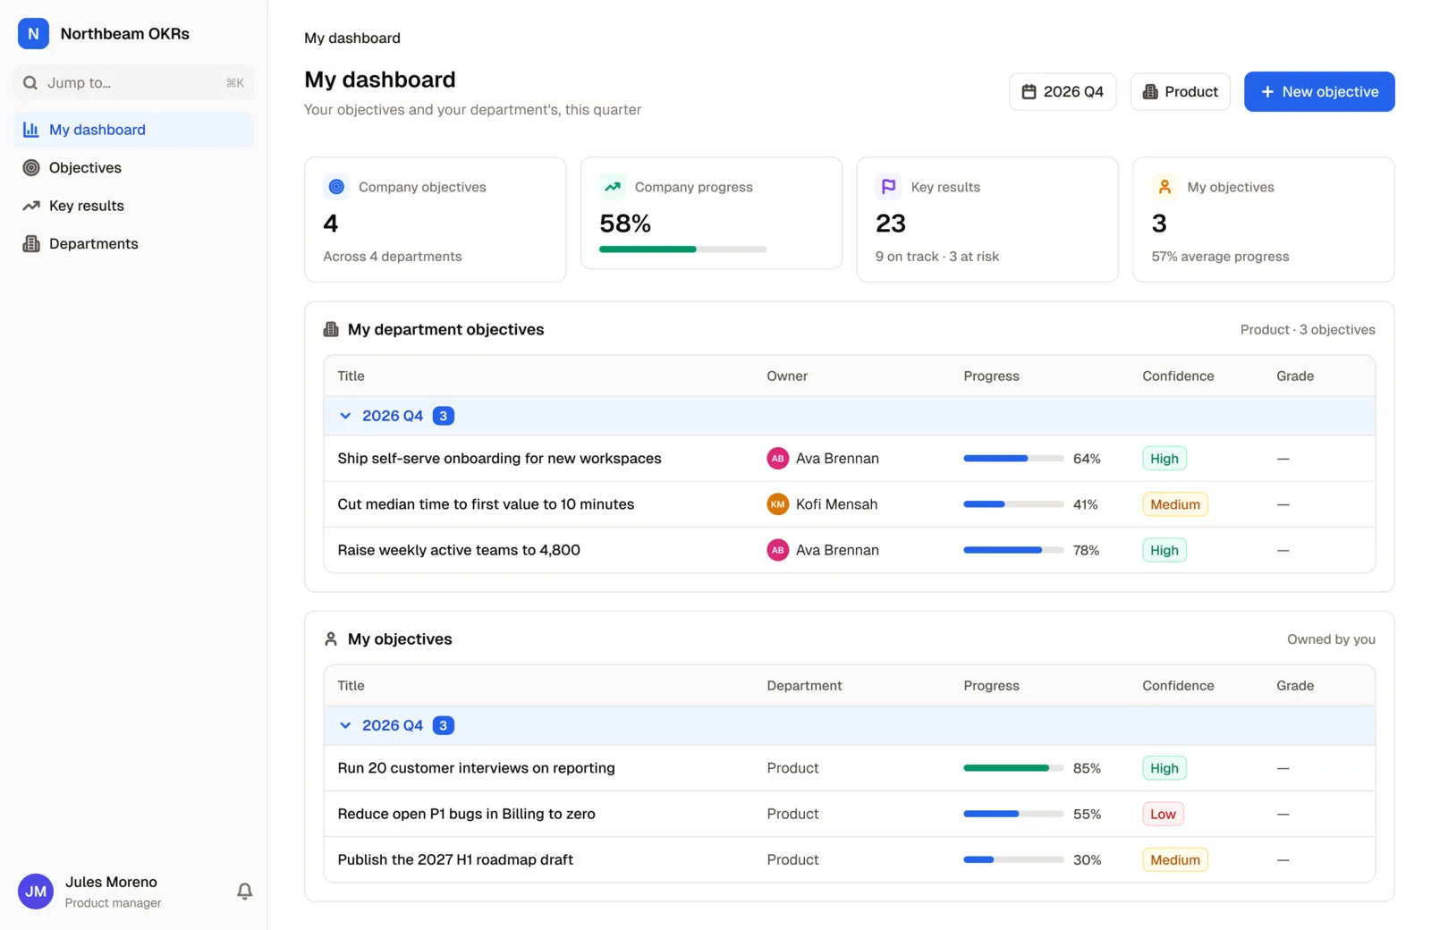This screenshot has width=1431, height=930.
Task: Click the Company objectives card
Action: tap(436, 220)
